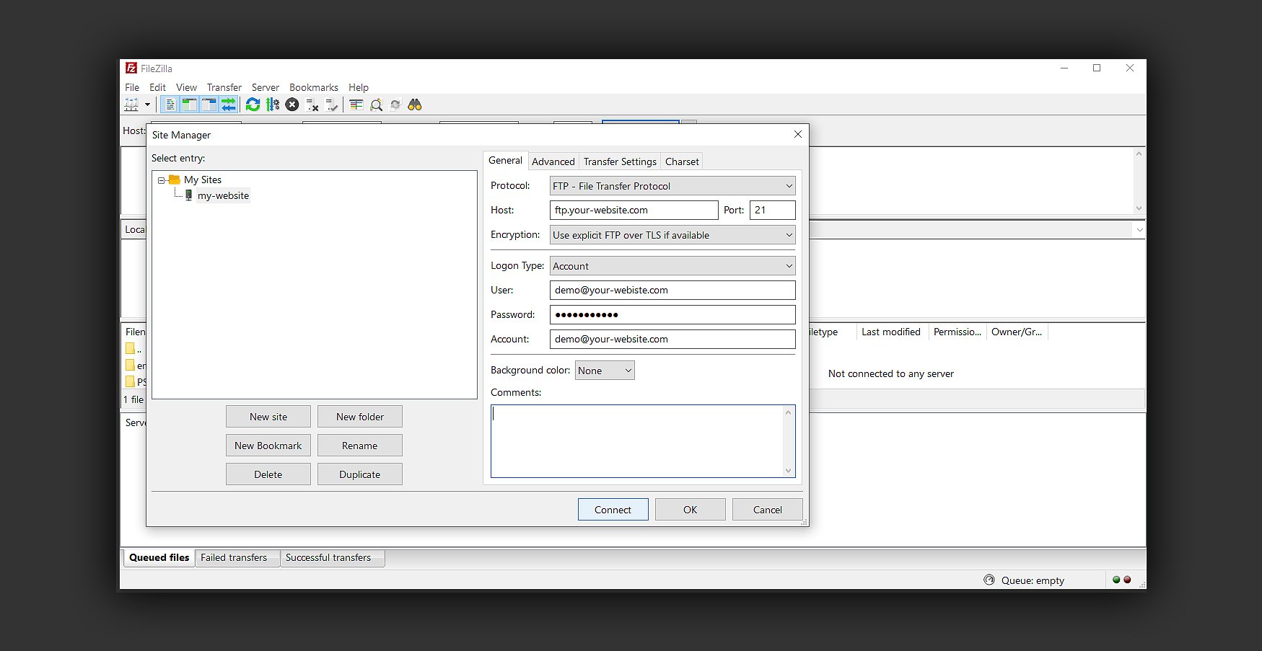Toggle processing of transfer queue icon
1262x651 pixels.
(273, 105)
